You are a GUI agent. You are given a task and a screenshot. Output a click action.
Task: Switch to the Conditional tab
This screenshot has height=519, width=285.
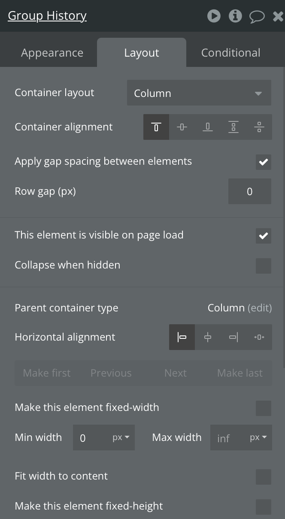231,53
